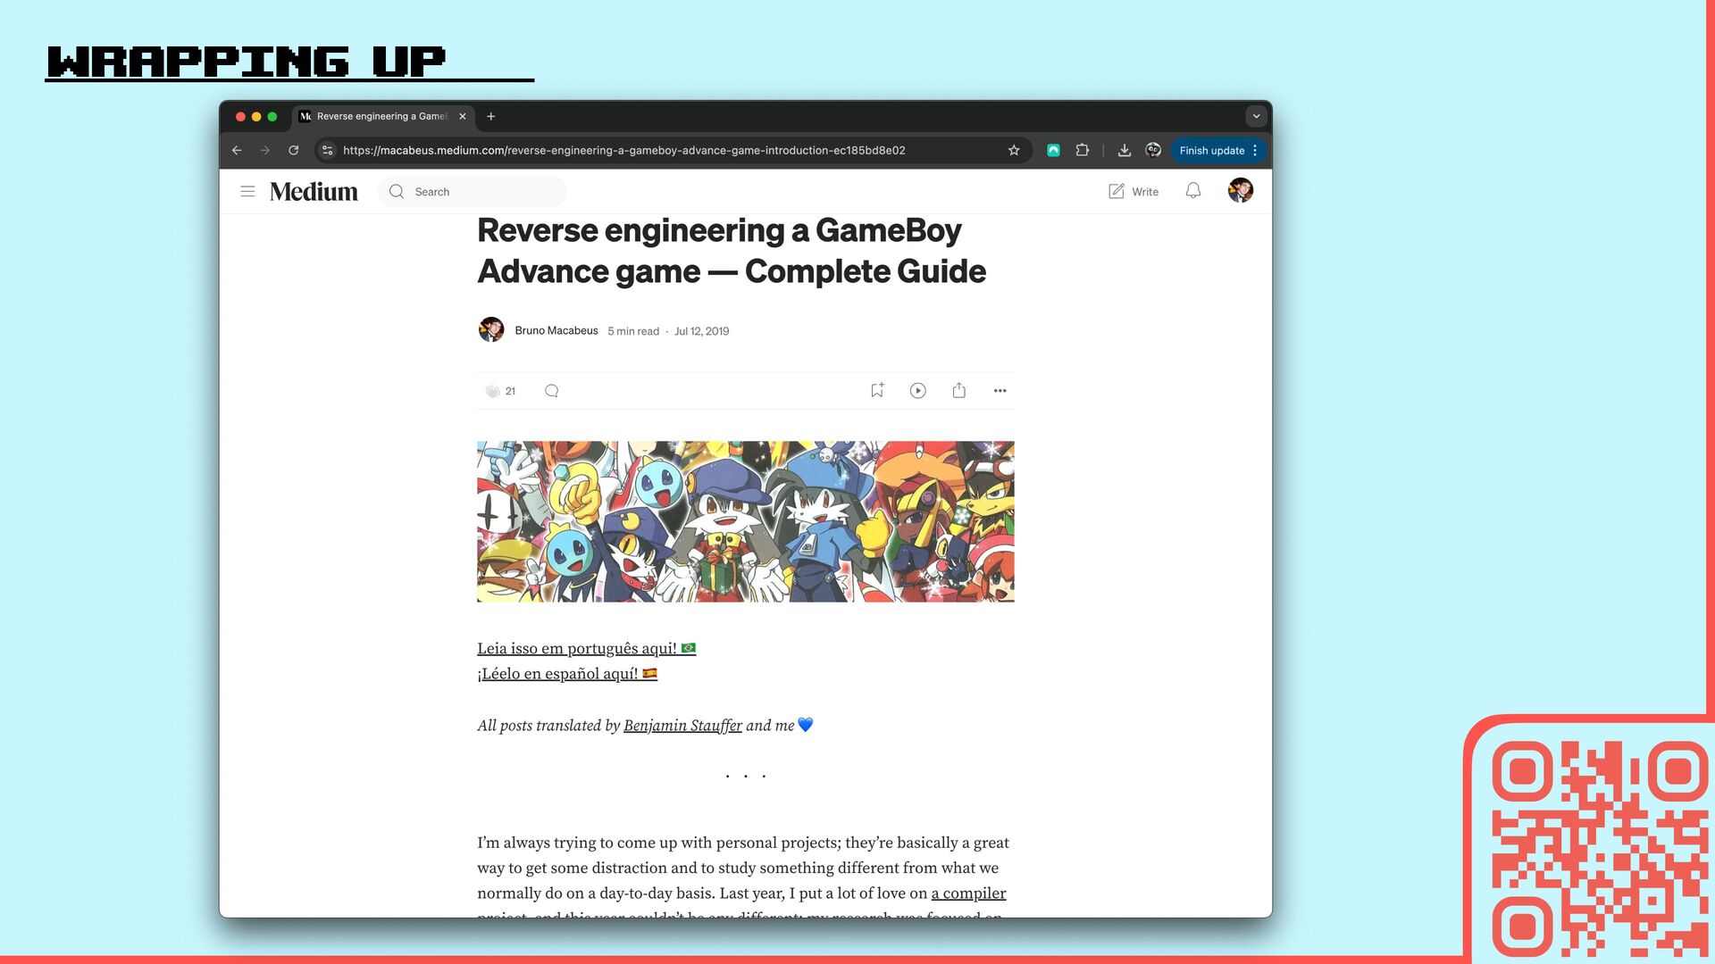Bookmark the page with the star icon
This screenshot has width=1715, height=964.
click(1014, 151)
